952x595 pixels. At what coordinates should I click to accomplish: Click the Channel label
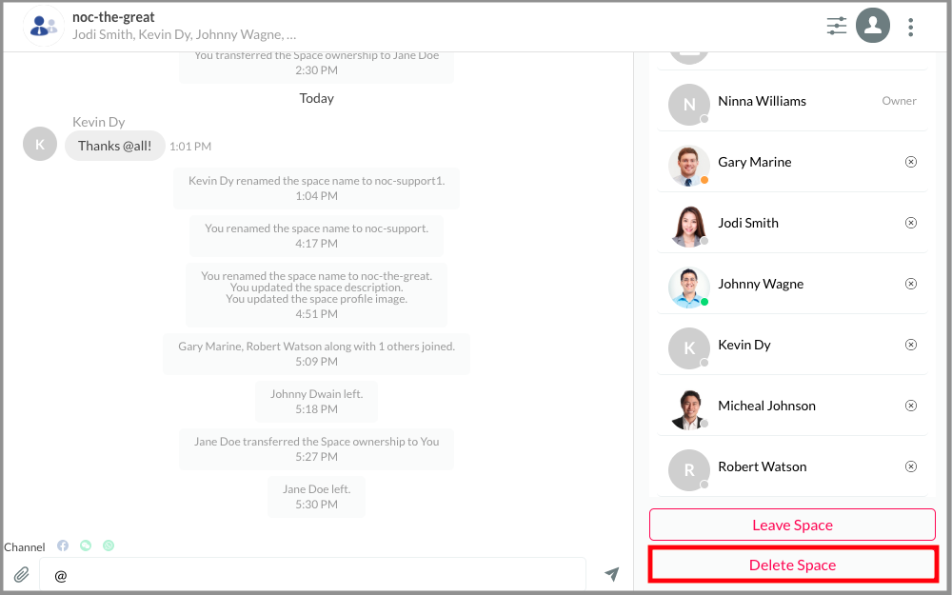click(x=25, y=547)
